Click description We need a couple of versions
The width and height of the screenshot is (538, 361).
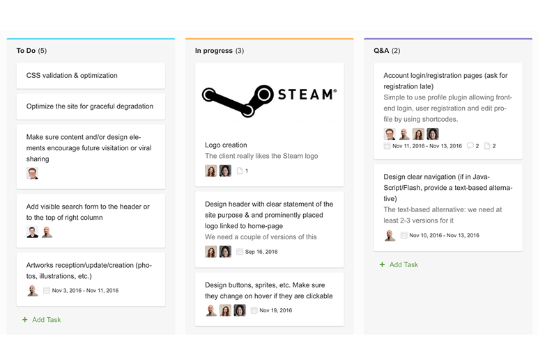[261, 237]
